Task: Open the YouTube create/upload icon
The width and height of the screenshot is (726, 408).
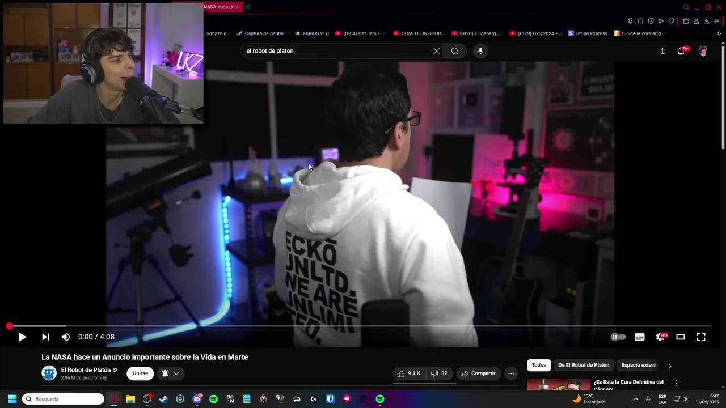Action: pyautogui.click(x=662, y=51)
